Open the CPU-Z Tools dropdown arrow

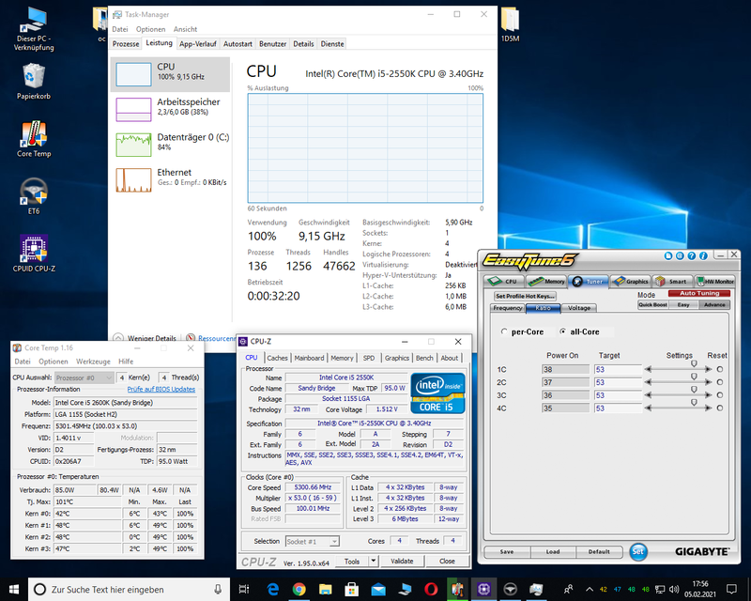(373, 561)
